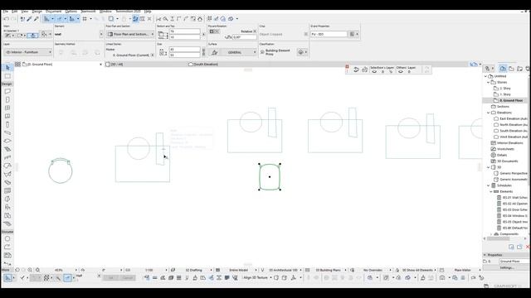Screen dimensions: 531x298
Task: Click the ID field showing FU - 003
Action: [329, 34]
